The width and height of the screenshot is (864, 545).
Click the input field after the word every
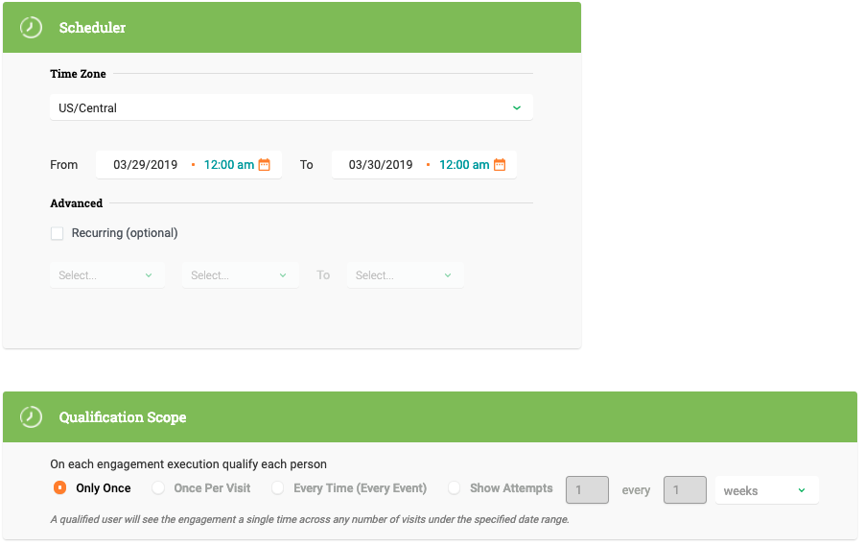pyautogui.click(x=685, y=490)
